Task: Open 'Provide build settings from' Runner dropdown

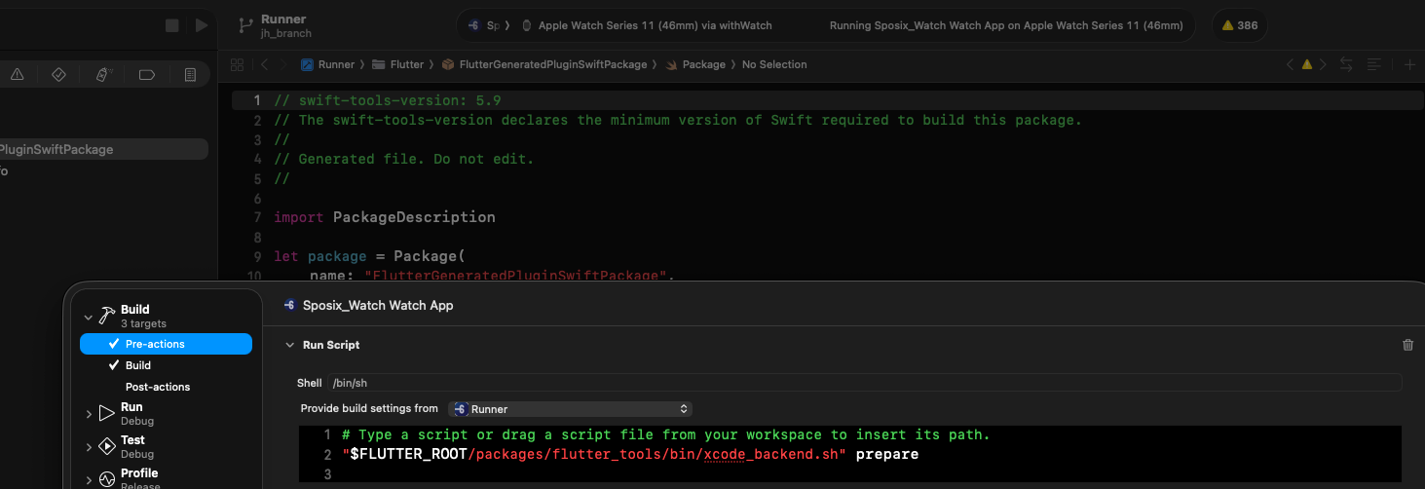Action: pos(570,409)
